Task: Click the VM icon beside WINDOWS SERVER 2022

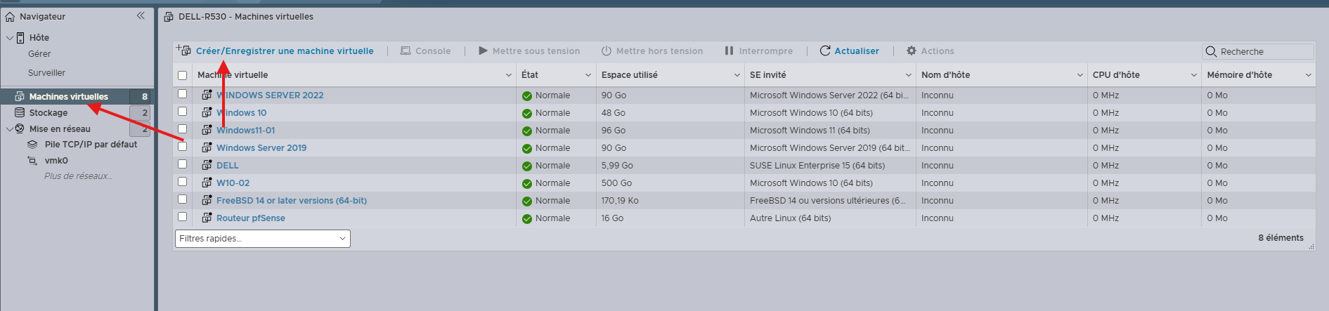Action: coord(207,95)
